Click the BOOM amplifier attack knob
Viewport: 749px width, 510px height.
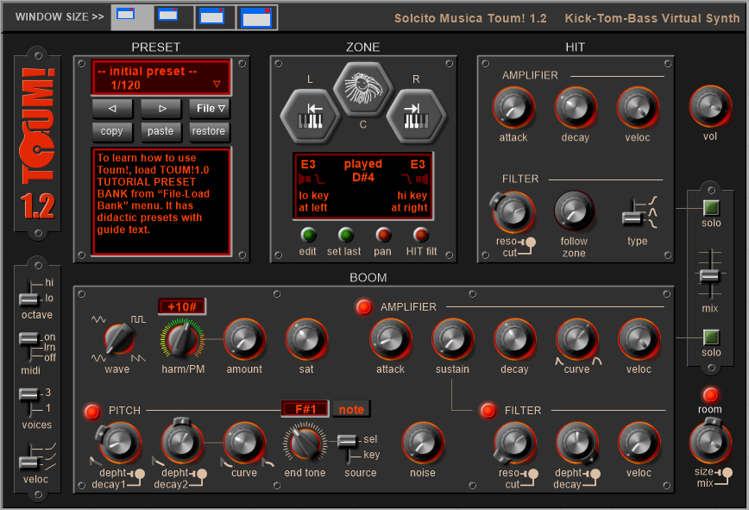tap(390, 339)
